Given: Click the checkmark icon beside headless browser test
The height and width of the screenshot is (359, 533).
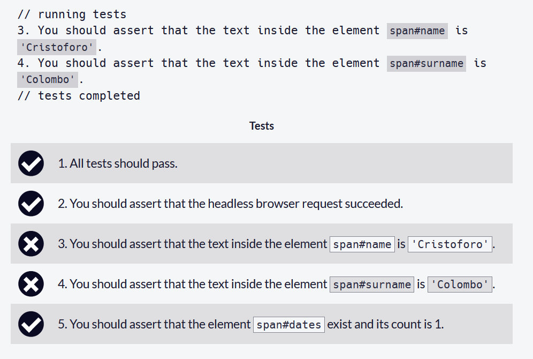Looking at the screenshot, I should (x=31, y=204).
